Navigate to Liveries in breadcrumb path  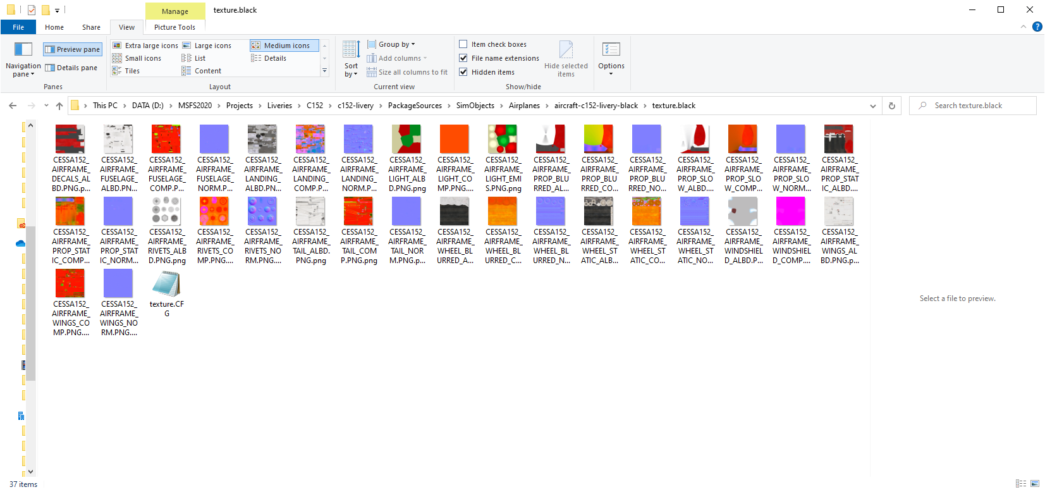(279, 106)
